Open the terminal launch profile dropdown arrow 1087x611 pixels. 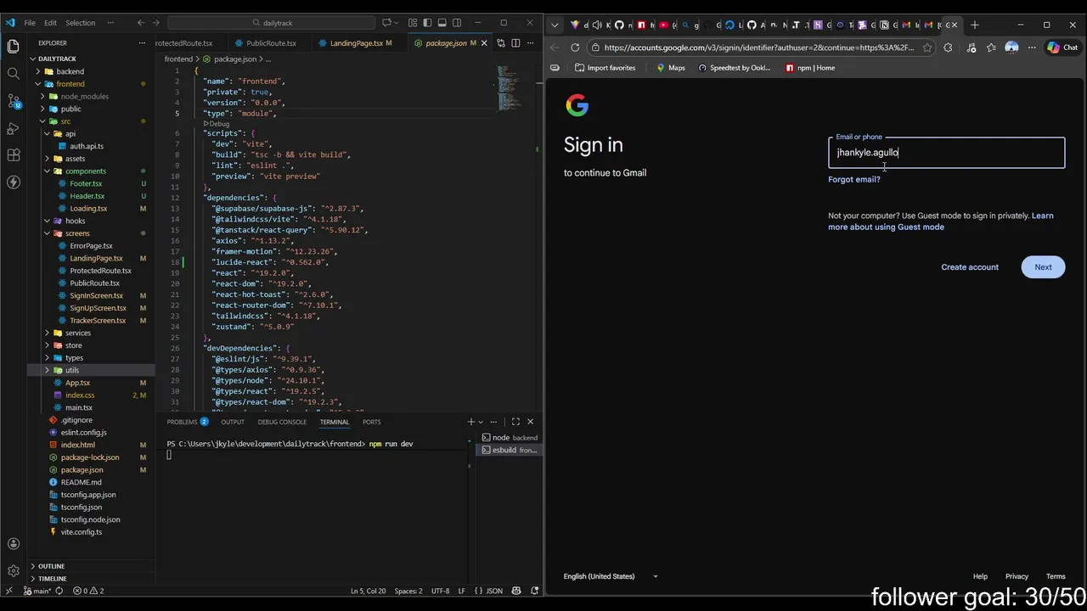point(481,422)
